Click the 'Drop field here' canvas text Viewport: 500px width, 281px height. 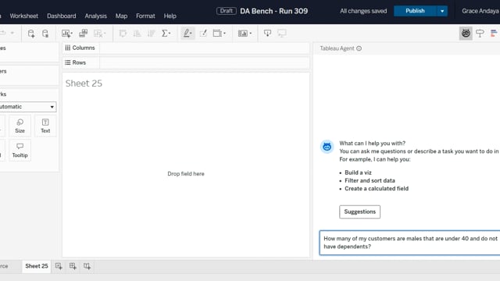pos(186,173)
